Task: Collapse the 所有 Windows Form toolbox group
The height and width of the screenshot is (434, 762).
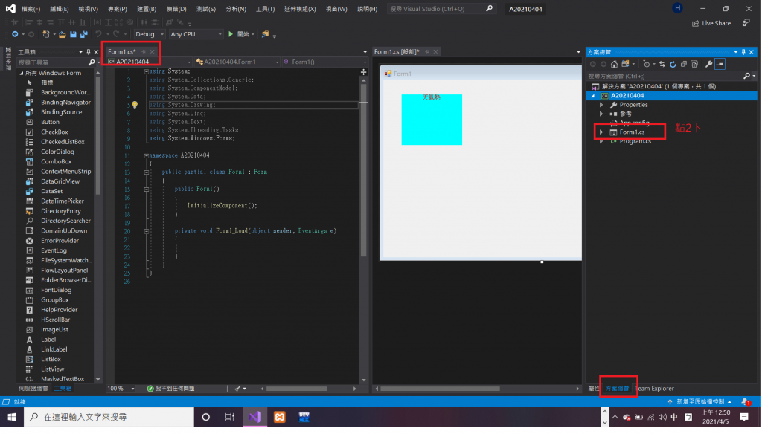Action: (22, 73)
